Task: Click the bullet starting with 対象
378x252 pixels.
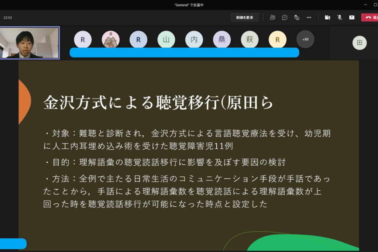Action: (187, 140)
